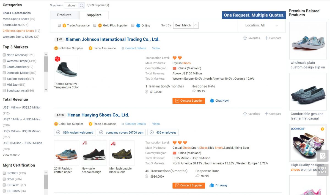Click response rate arrow icon for 95.2%
Image resolution: width=330 pixels, height=195 pixels.
[194, 91]
